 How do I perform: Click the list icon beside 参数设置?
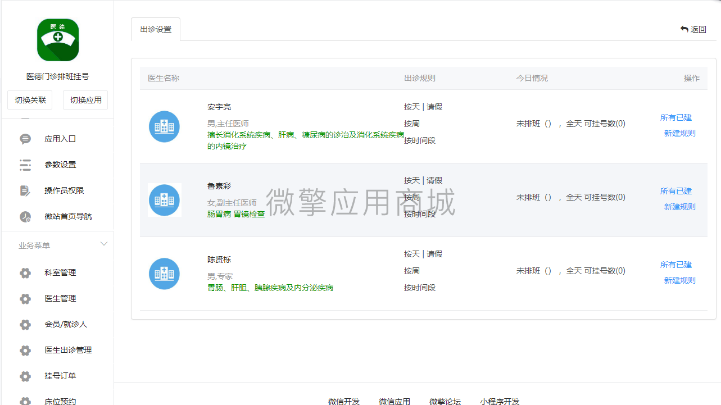(25, 165)
